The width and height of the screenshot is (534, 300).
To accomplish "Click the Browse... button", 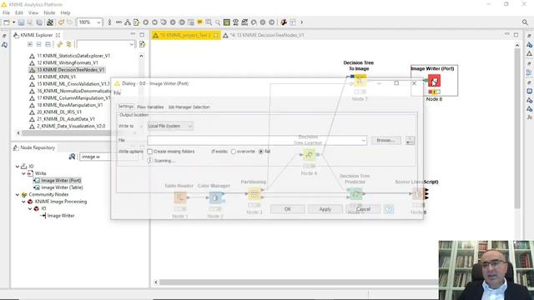I will click(385, 141).
